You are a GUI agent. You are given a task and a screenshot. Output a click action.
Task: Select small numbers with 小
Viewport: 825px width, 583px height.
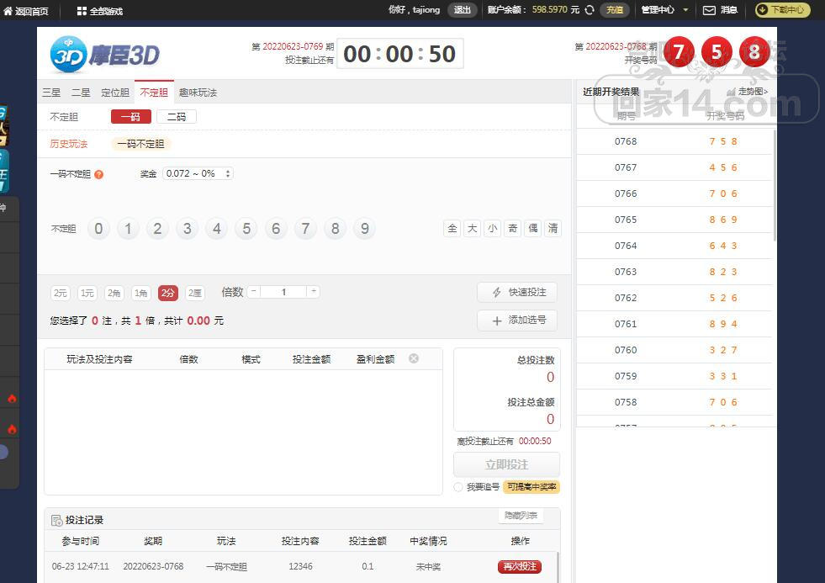pos(493,228)
